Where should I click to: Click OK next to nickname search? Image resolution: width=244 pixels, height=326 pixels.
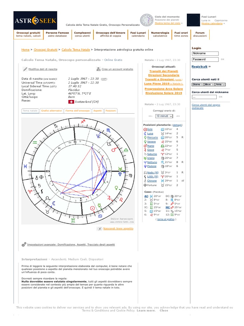220,97
